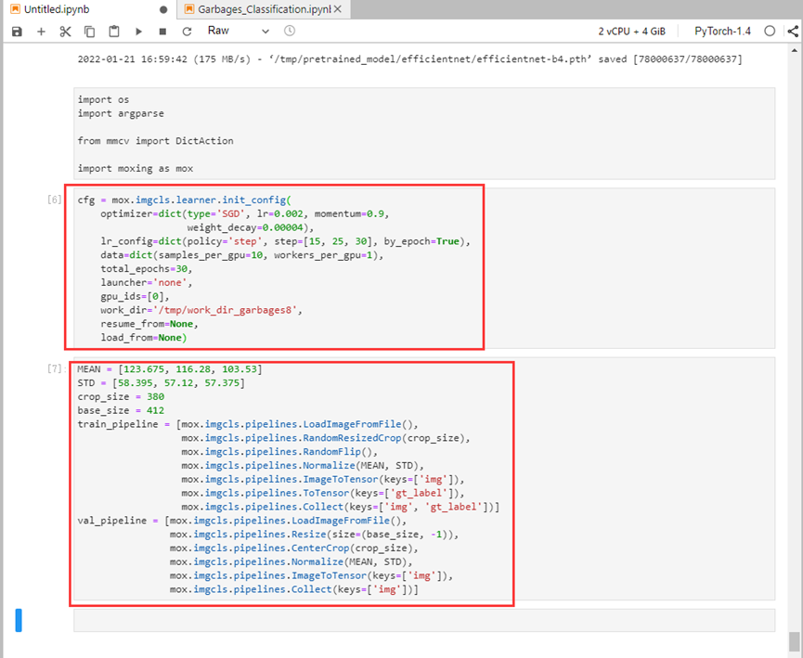This screenshot has width=803, height=658.
Task: Click on CenterCrop(crop_size) text
Action: pyautogui.click(x=352, y=548)
